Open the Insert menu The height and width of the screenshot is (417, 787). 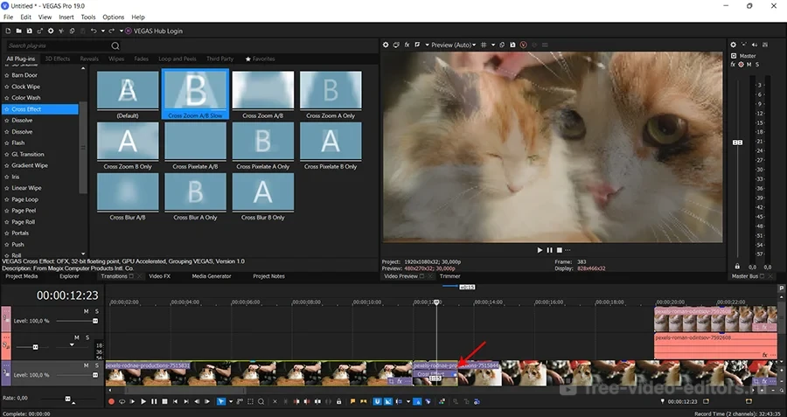click(66, 17)
